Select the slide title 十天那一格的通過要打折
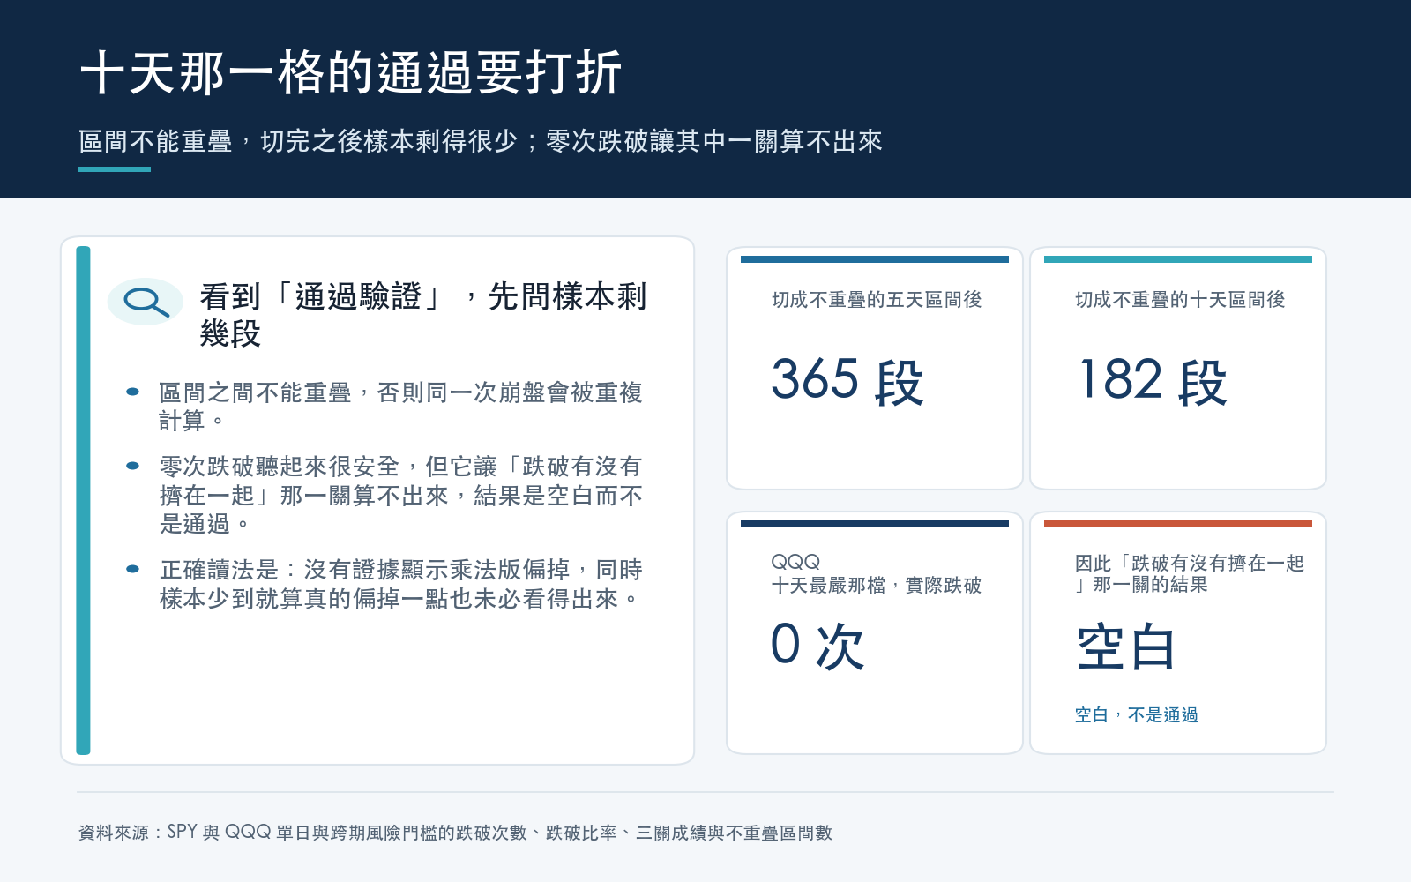1411x882 pixels. click(352, 72)
